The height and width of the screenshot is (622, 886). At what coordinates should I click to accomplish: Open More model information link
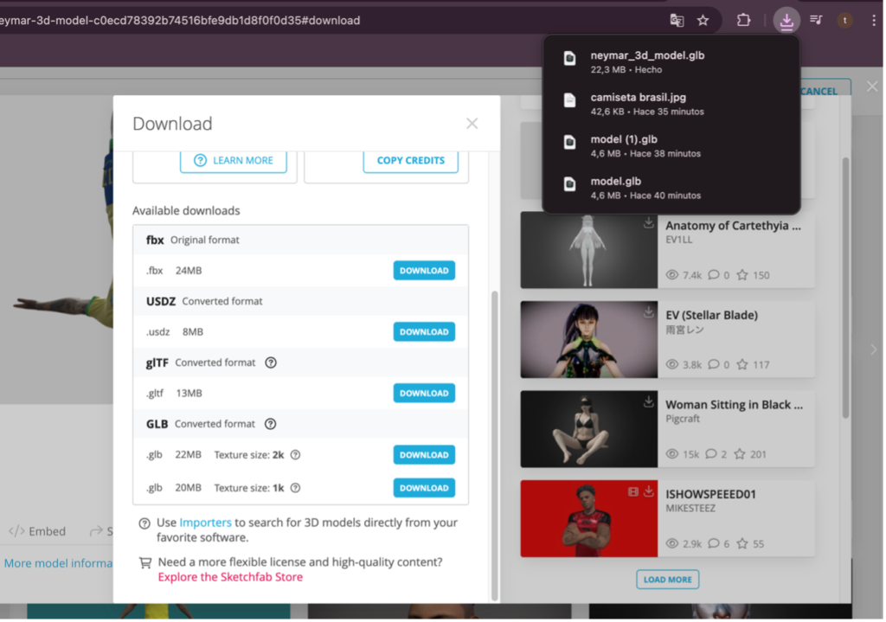(x=58, y=564)
